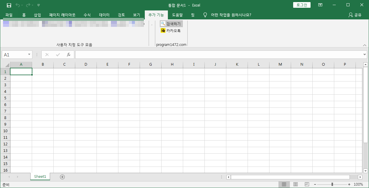369x188 pixels.
Task: Click the insert function fx icon
Action: pyautogui.click(x=68, y=55)
